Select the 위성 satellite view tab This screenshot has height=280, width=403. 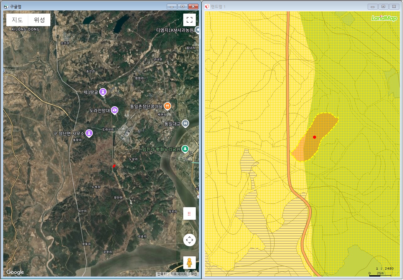click(39, 20)
